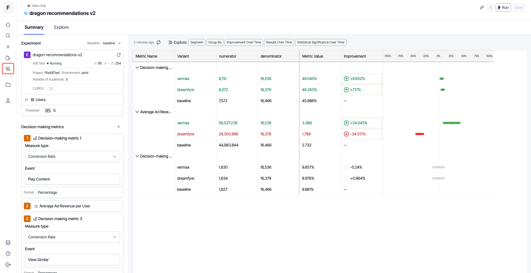Image resolution: width=531 pixels, height=273 pixels.
Task: Click the purple E experiment badge
Action: [x=27, y=55]
